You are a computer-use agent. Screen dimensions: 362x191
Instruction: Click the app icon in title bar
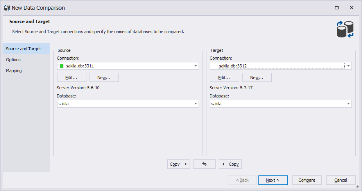pyautogui.click(x=7, y=8)
